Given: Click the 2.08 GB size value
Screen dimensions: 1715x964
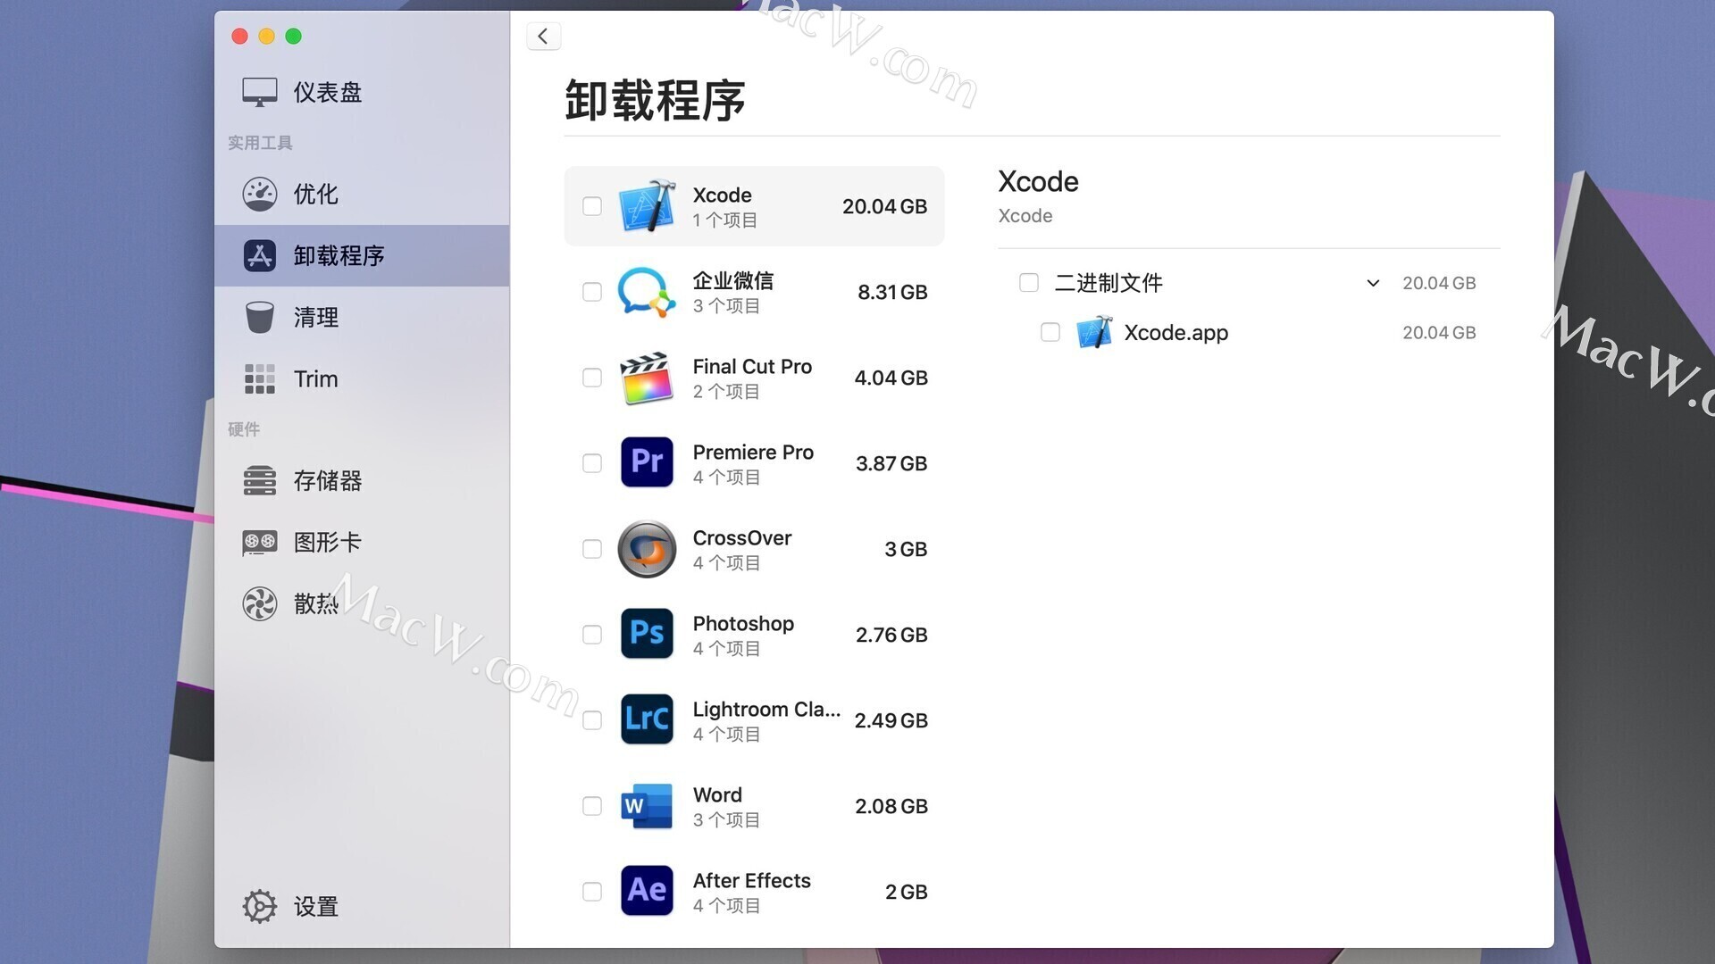Looking at the screenshot, I should click(891, 806).
